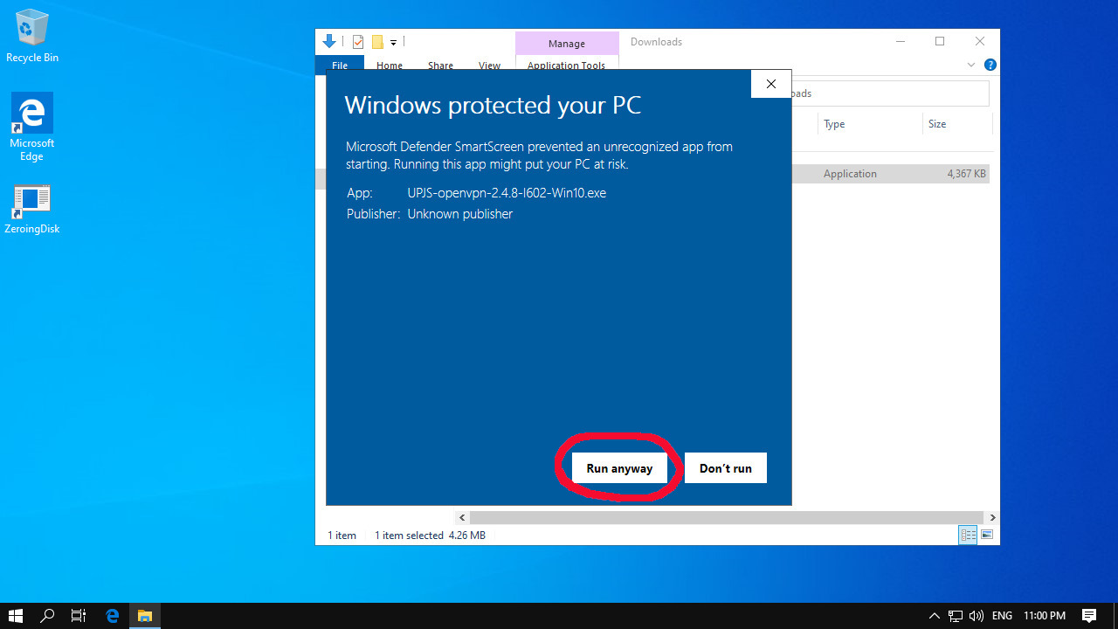Open Customize Quick Access Toolbar dropdown
The height and width of the screenshot is (629, 1118).
click(393, 42)
